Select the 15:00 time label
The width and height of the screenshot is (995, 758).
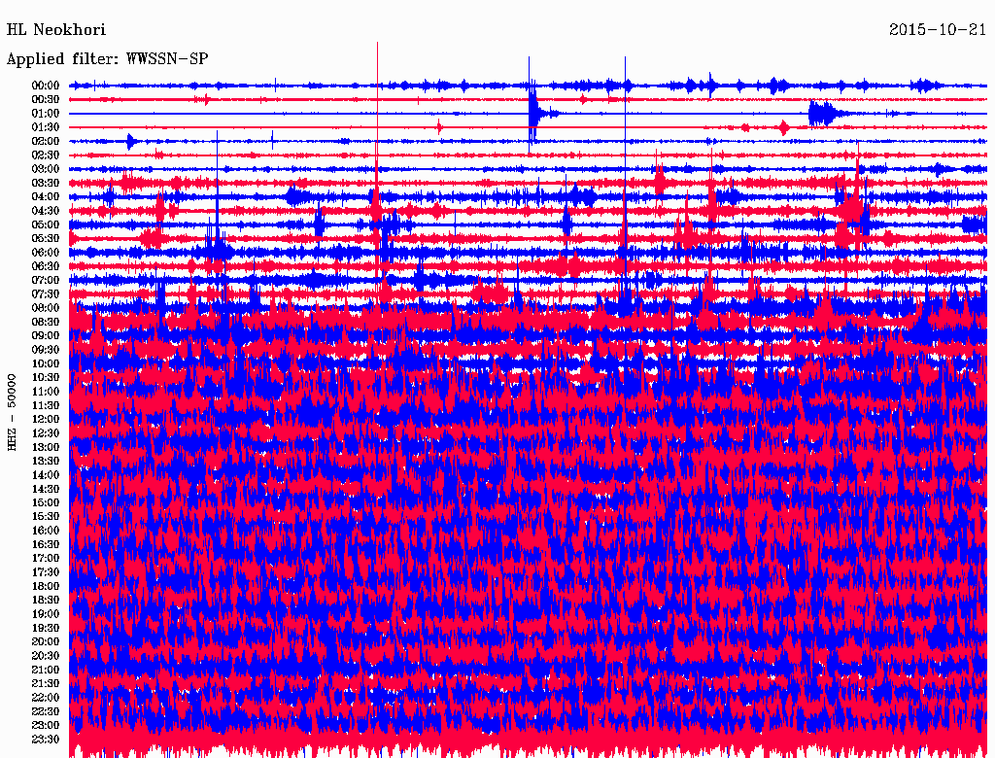pyautogui.click(x=46, y=502)
